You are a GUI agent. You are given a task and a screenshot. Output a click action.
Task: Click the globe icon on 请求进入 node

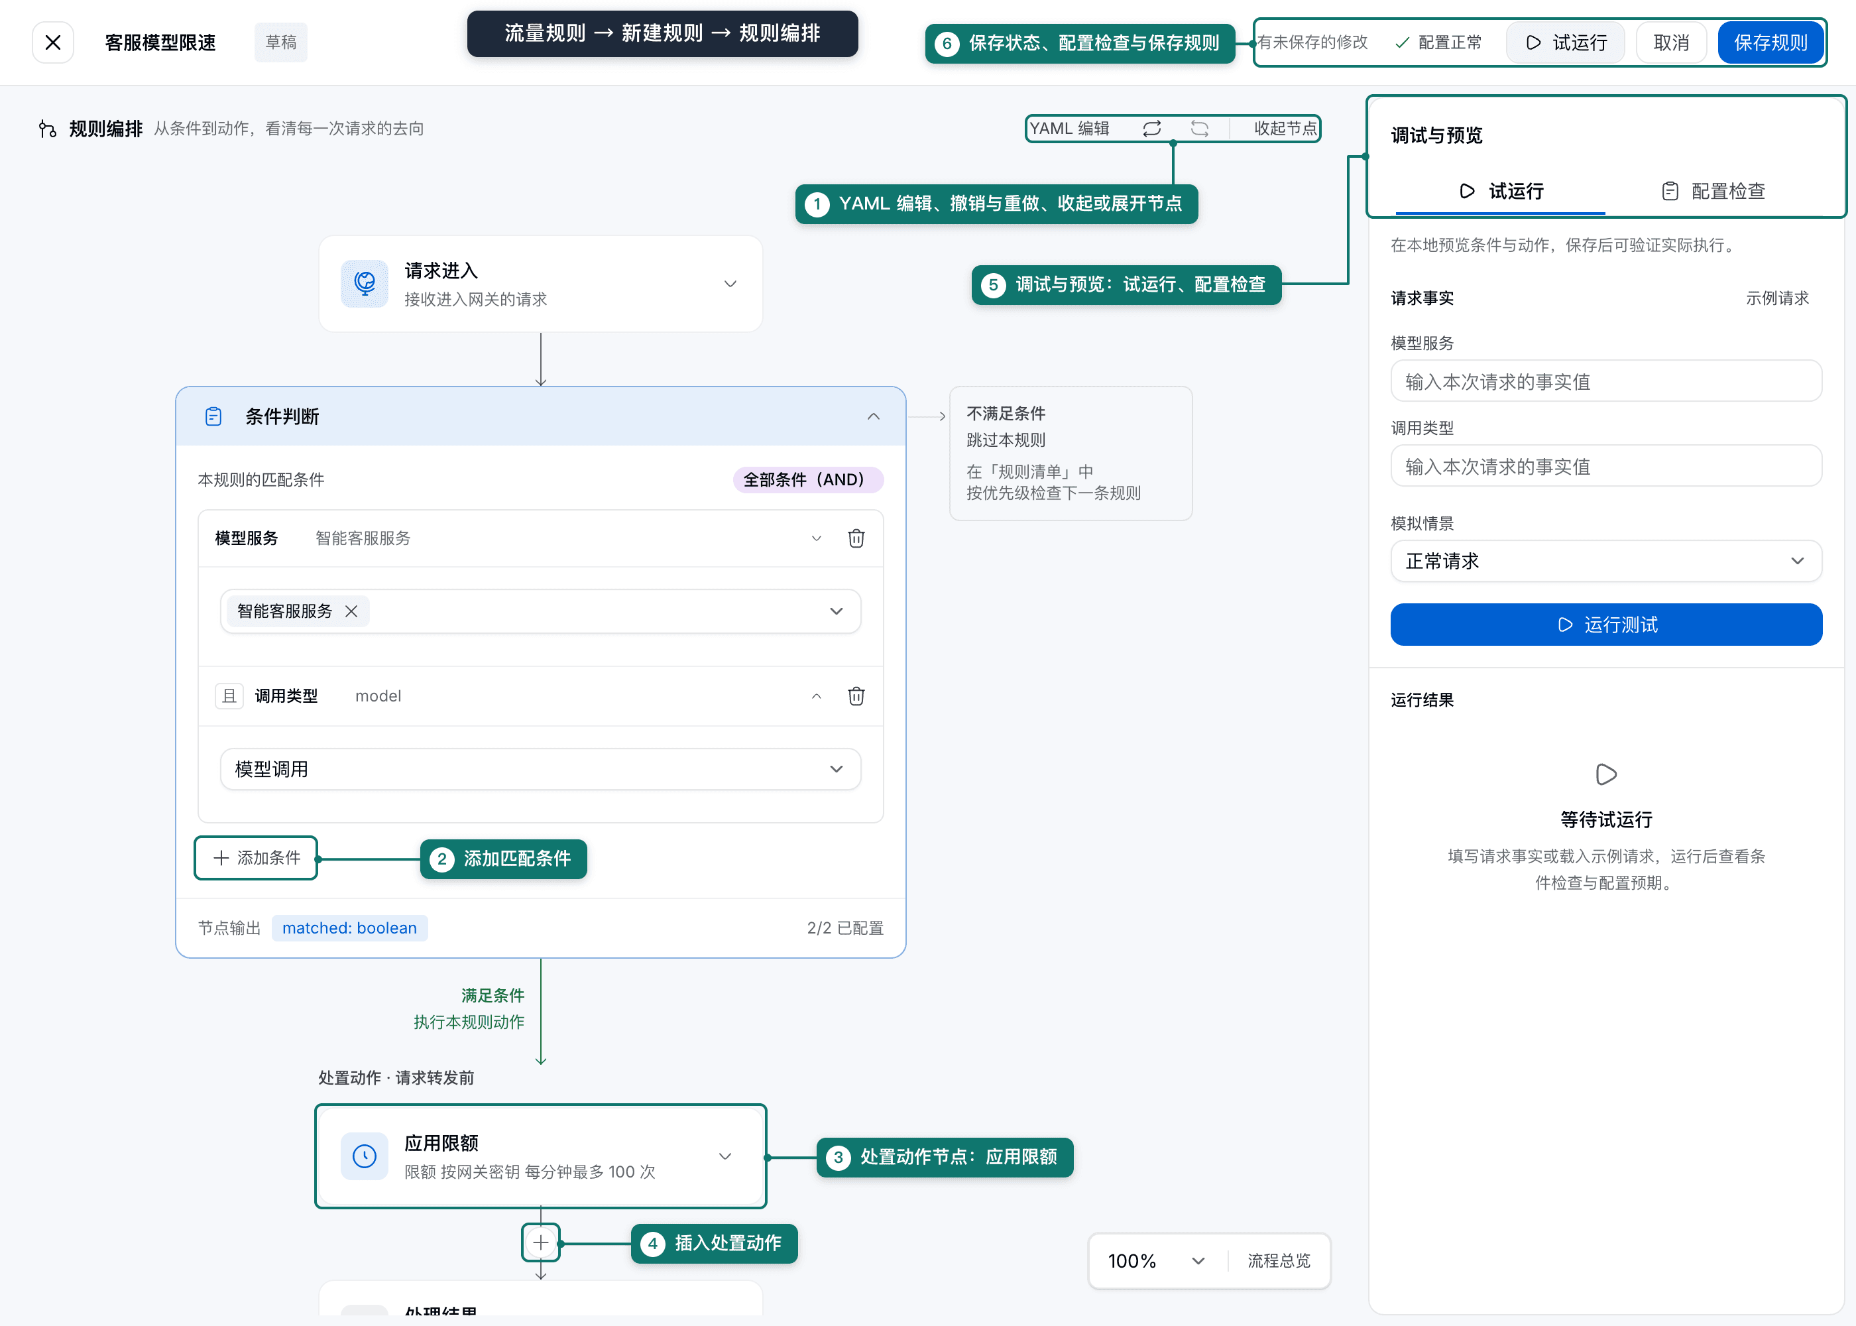[364, 283]
